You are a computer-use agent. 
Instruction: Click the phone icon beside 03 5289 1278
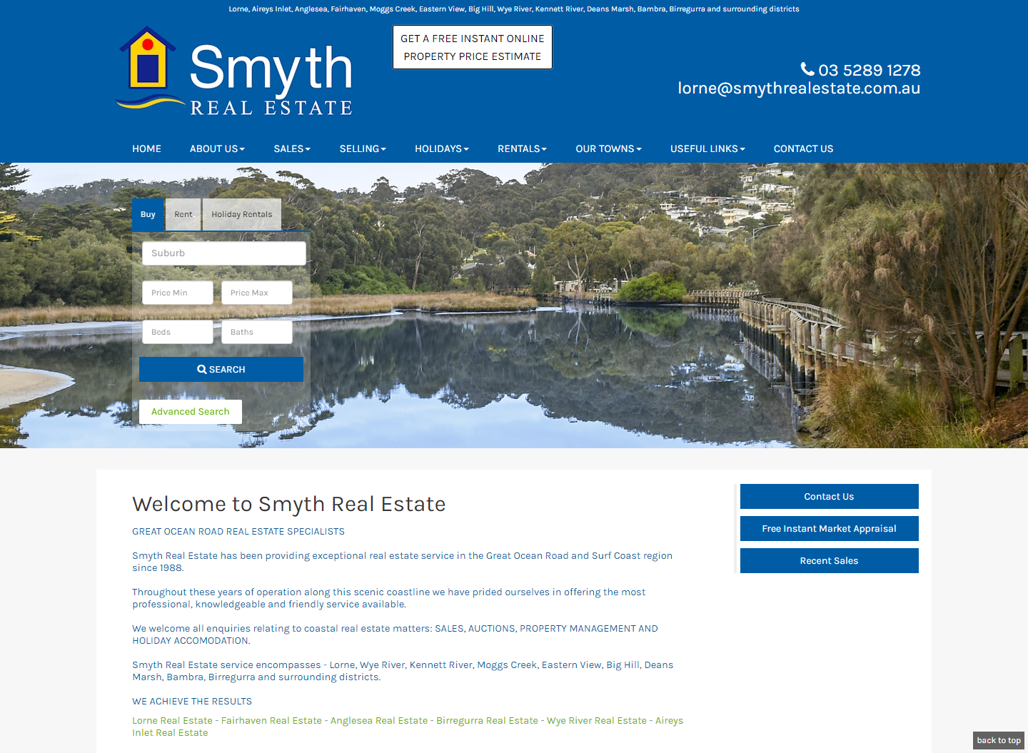pyautogui.click(x=807, y=69)
